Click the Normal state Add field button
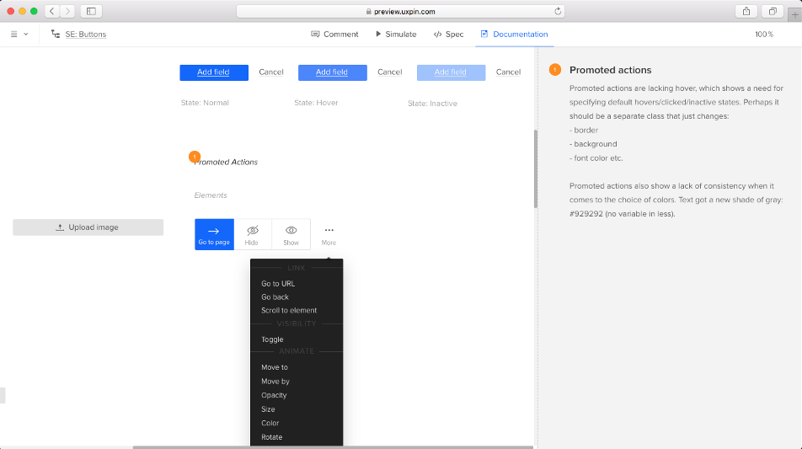This screenshot has width=802, height=449. [214, 72]
